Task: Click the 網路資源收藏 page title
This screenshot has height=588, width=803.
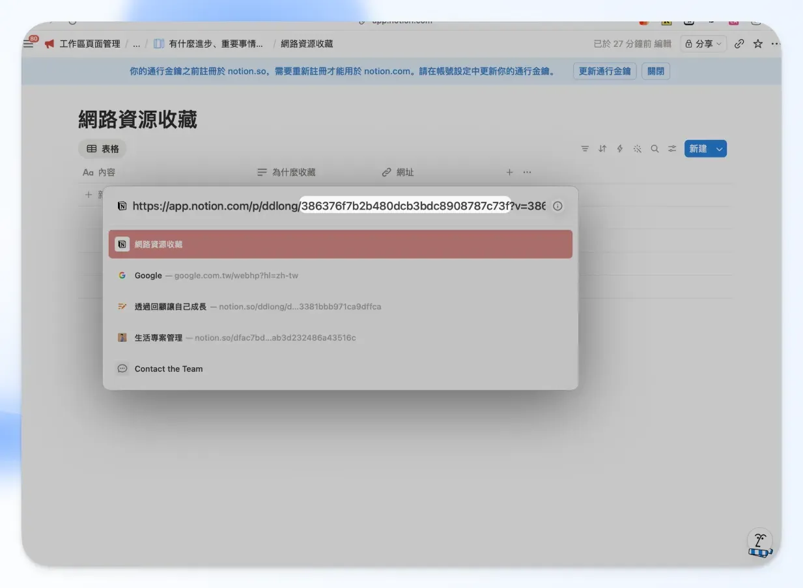Action: click(137, 119)
